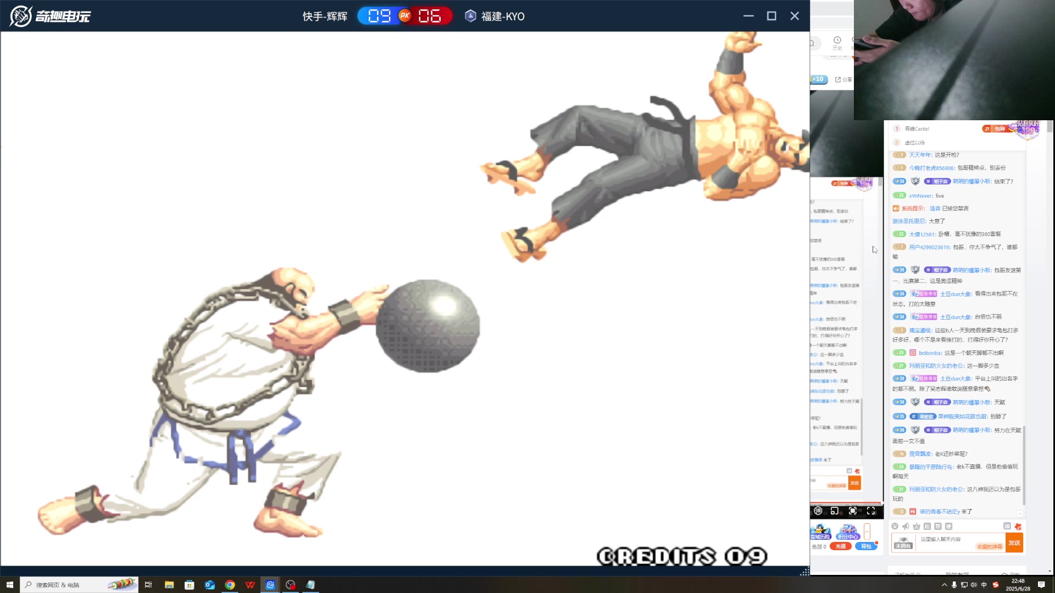The image size is (1055, 593).
Task: Click the 粉 fan badge icon in chat toolbar
Action: (927, 526)
